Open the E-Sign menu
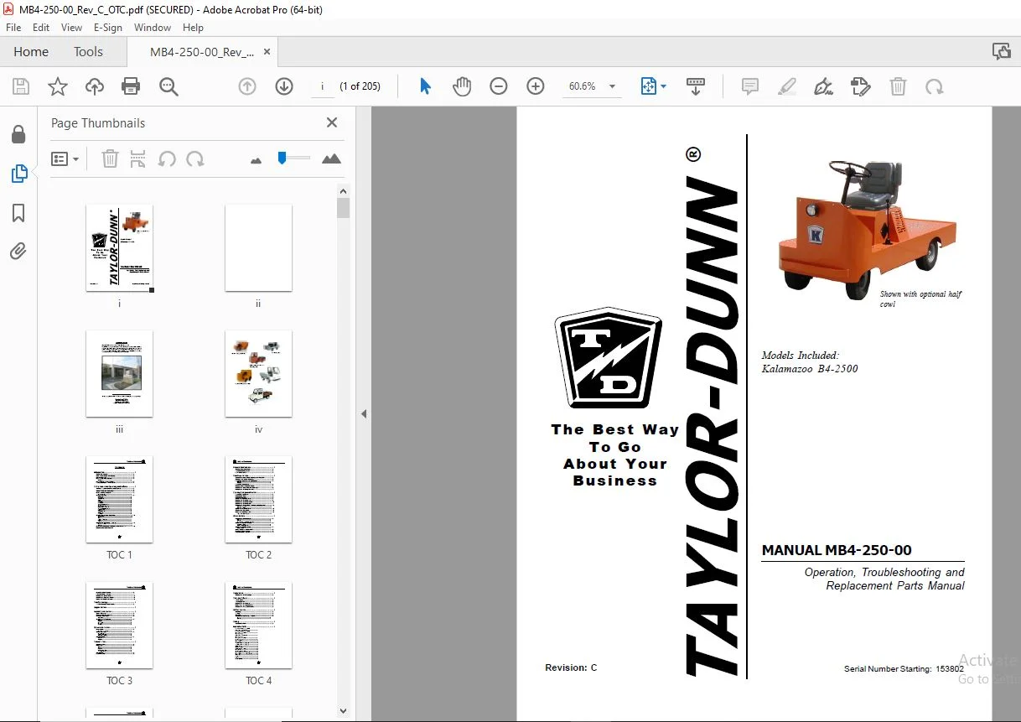This screenshot has width=1021, height=722. coord(108,28)
